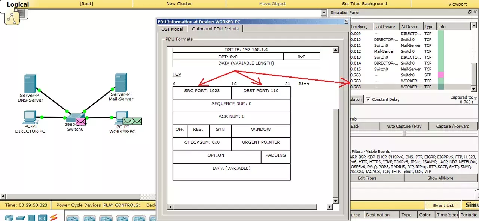Screen dimensions: 479x221
Task: Choose the Hubs device category icon
Action: (x=31, y=218)
